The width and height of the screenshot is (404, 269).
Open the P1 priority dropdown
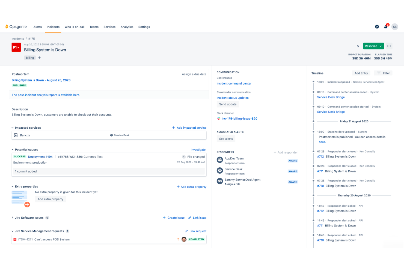[x=16, y=47]
